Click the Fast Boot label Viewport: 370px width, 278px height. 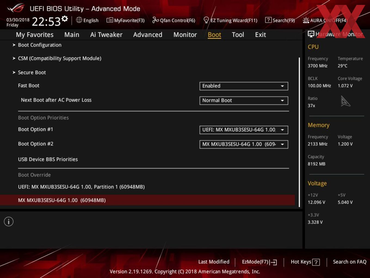(x=29, y=85)
